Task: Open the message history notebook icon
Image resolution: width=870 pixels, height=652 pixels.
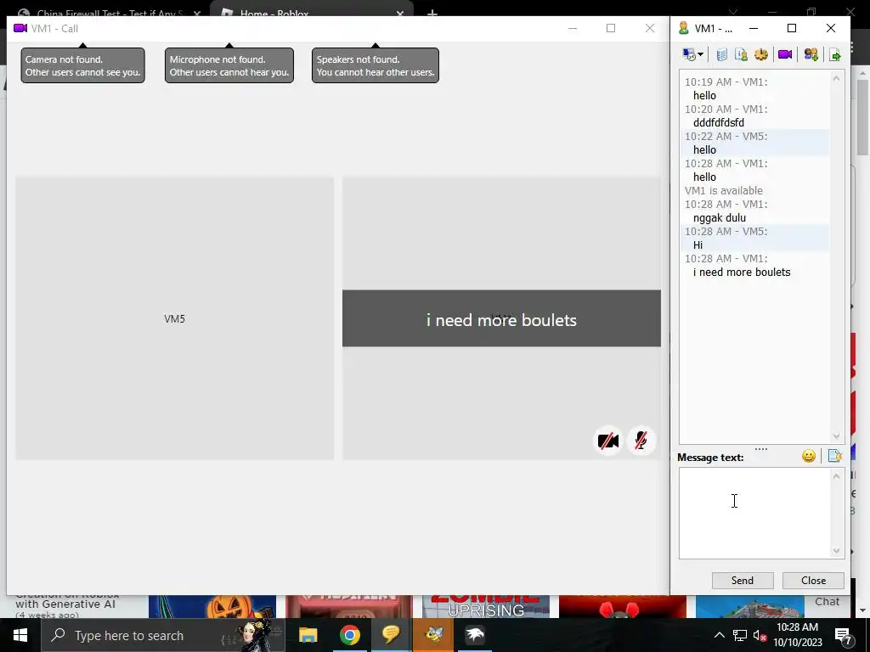Action: click(x=721, y=54)
